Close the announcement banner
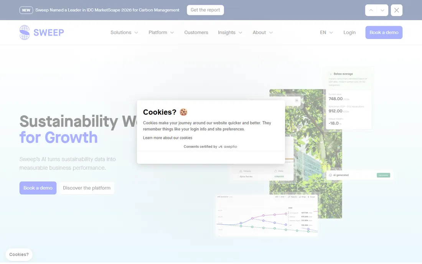The width and height of the screenshot is (422, 264). click(x=396, y=10)
